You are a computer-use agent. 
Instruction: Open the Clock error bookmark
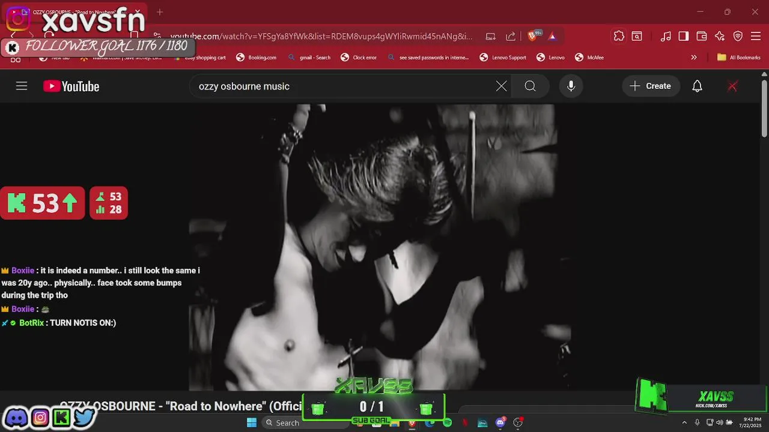(359, 58)
